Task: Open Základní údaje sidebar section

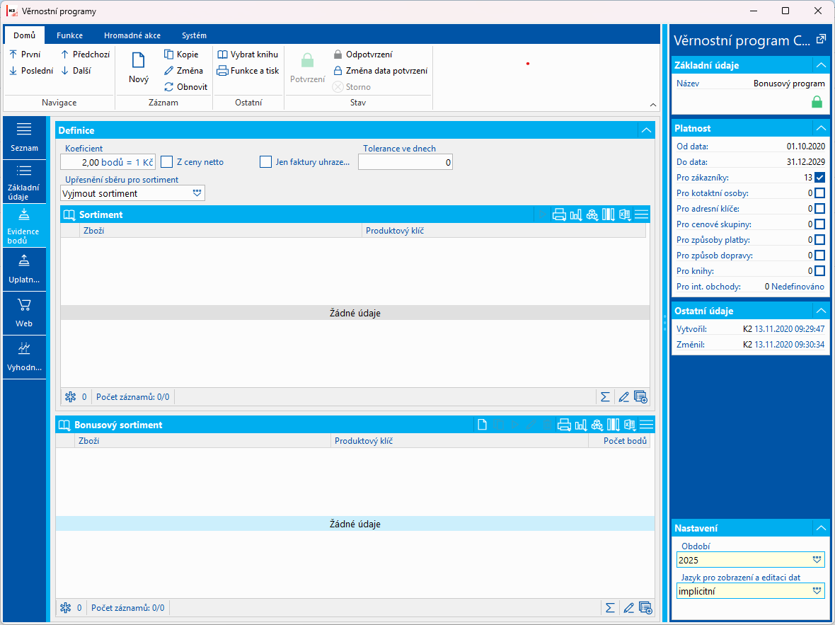Action: pos(24,181)
